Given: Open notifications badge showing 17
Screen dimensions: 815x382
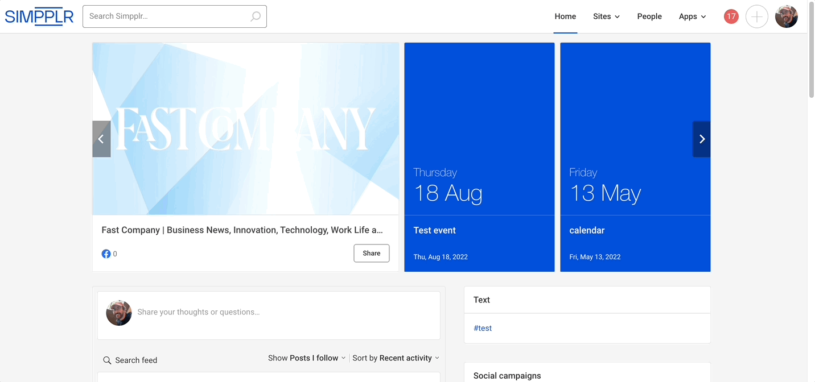Looking at the screenshot, I should coord(731,16).
